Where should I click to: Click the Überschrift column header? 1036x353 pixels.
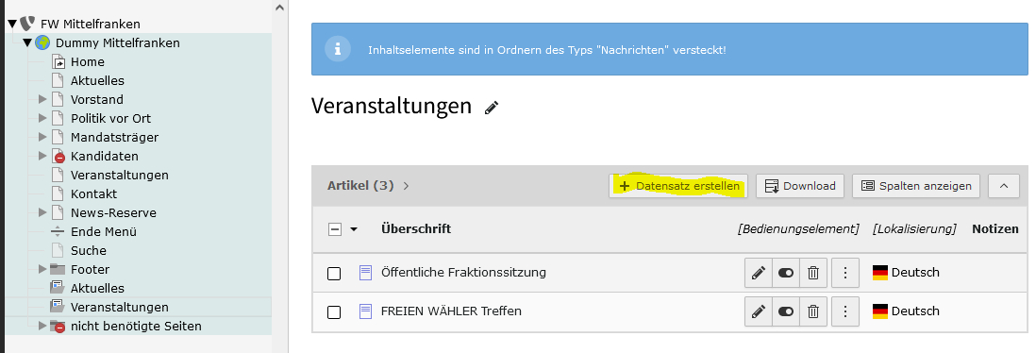tap(416, 228)
